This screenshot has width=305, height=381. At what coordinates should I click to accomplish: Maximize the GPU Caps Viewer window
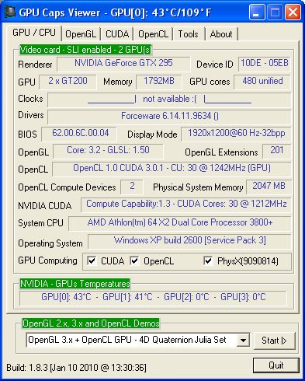(275, 12)
